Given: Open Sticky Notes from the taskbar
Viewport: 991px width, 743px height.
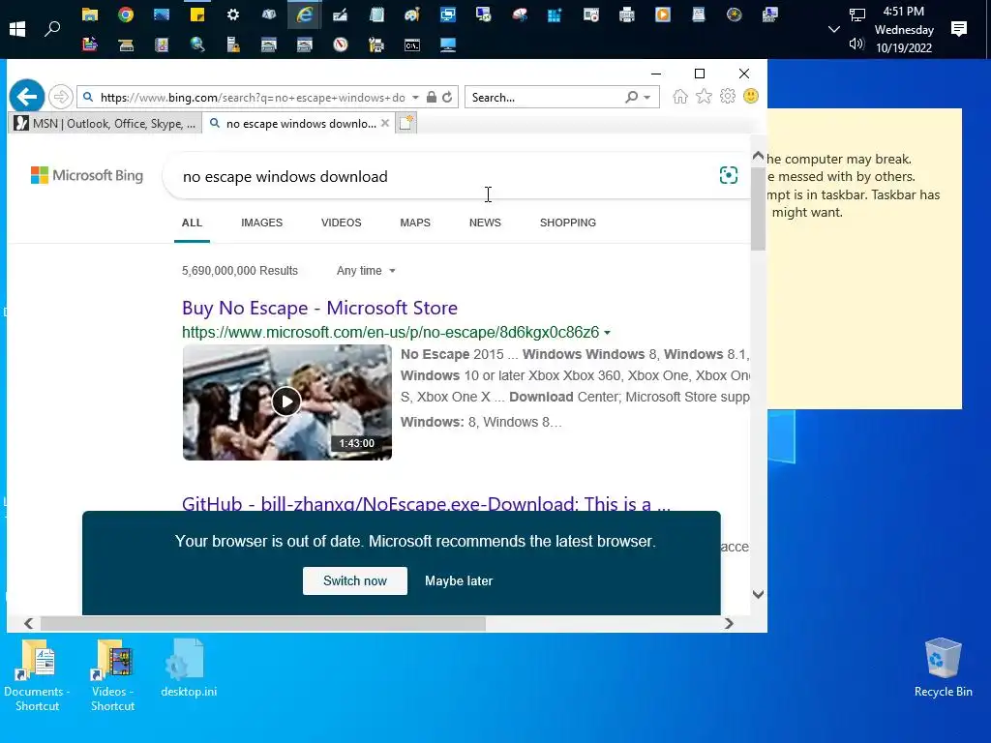Looking at the screenshot, I should 197,15.
